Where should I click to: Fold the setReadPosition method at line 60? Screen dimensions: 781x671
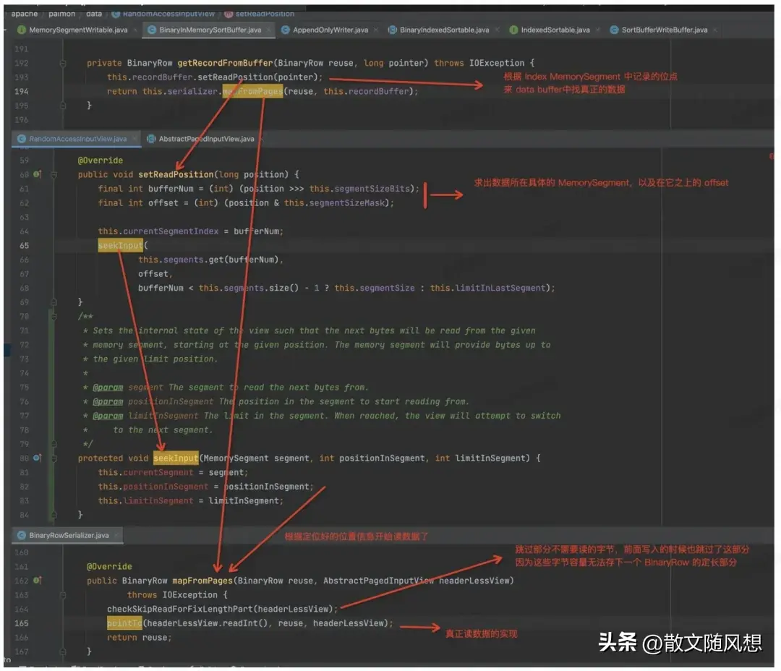click(53, 174)
